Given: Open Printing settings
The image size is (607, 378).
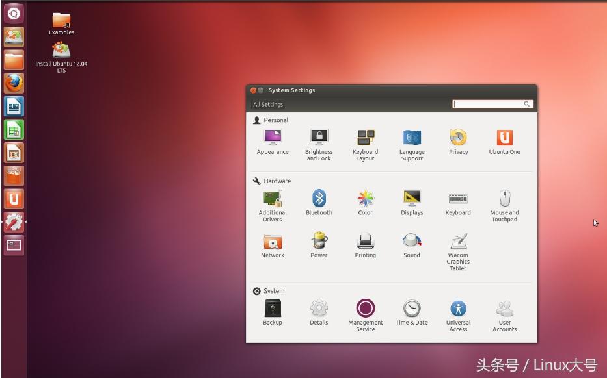Looking at the screenshot, I should click(366, 245).
